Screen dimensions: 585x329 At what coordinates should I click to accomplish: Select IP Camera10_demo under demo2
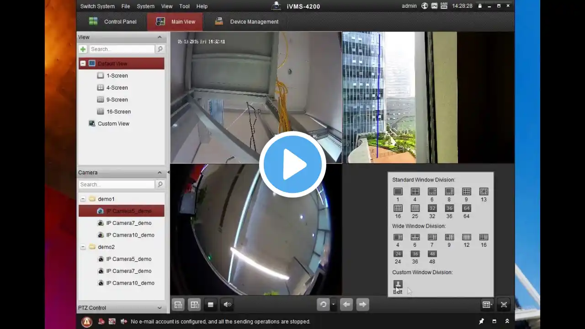coord(130,283)
